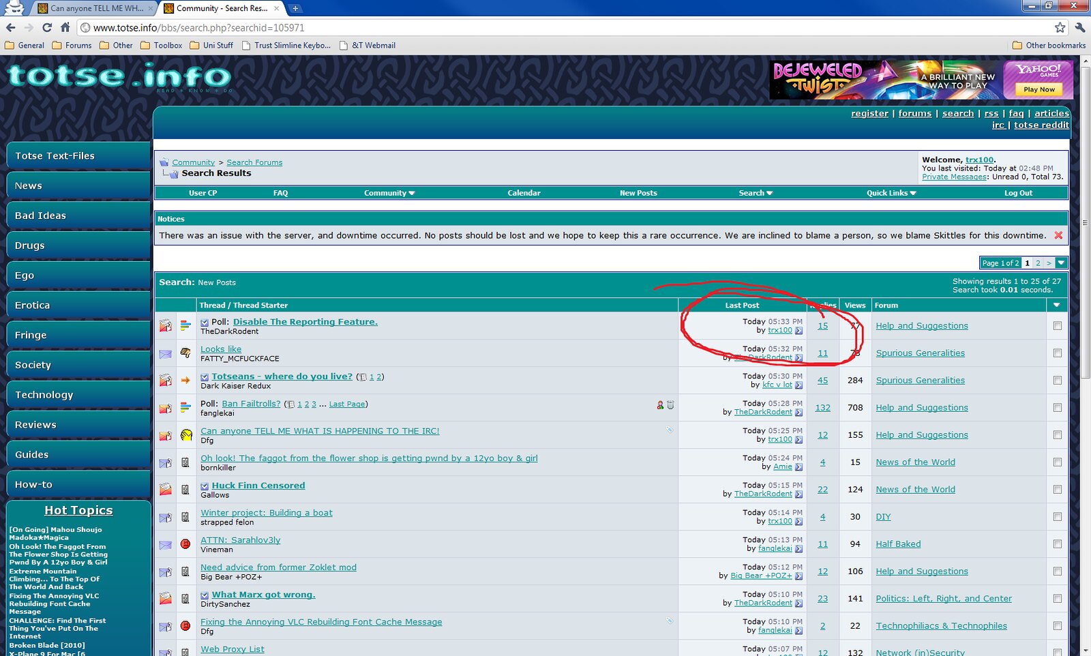The image size is (1091, 656).
Task: Open the General bookmarks folder
Action: coord(25,46)
